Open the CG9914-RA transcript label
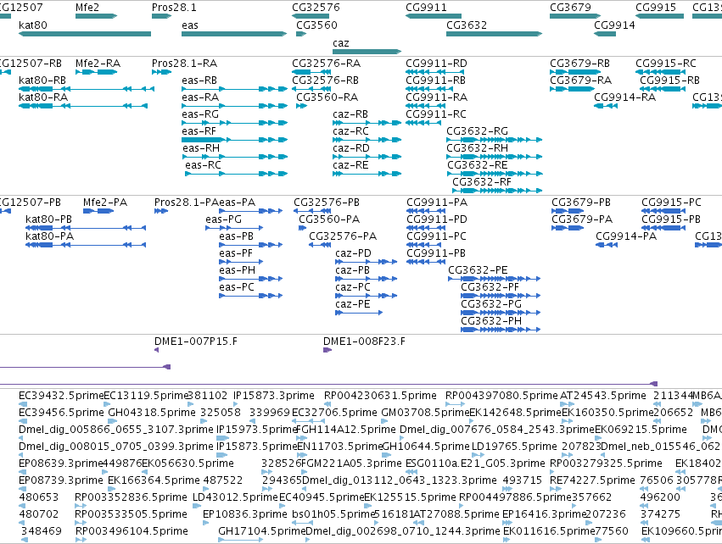The image size is (722, 544). [624, 97]
